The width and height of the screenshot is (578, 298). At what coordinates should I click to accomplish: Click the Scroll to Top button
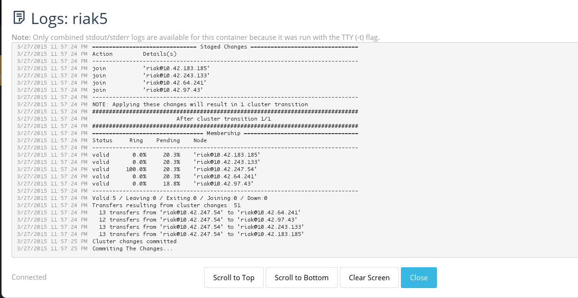click(233, 277)
